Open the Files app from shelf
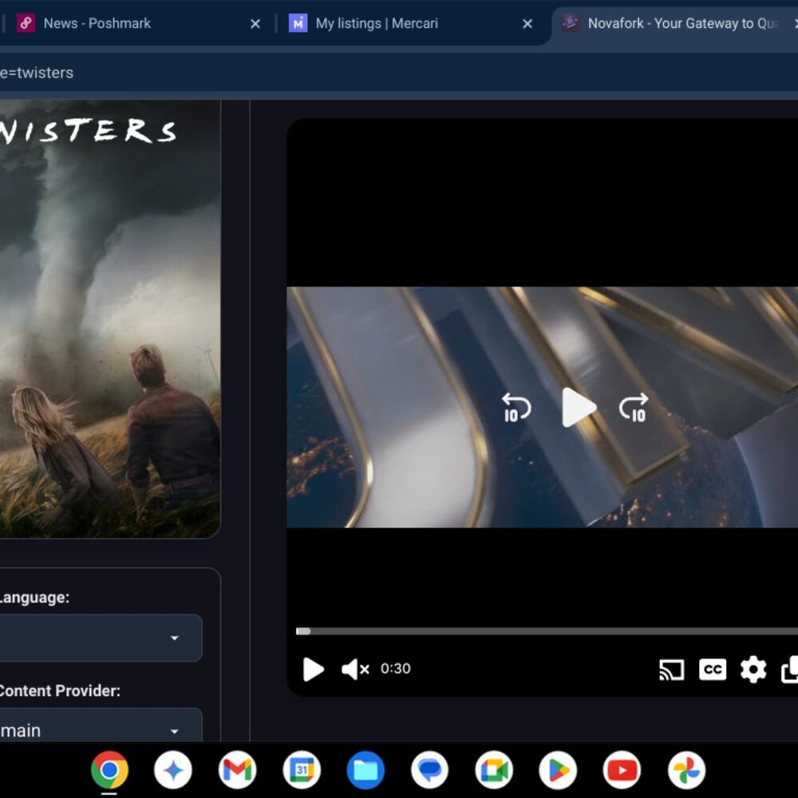 pyautogui.click(x=365, y=770)
